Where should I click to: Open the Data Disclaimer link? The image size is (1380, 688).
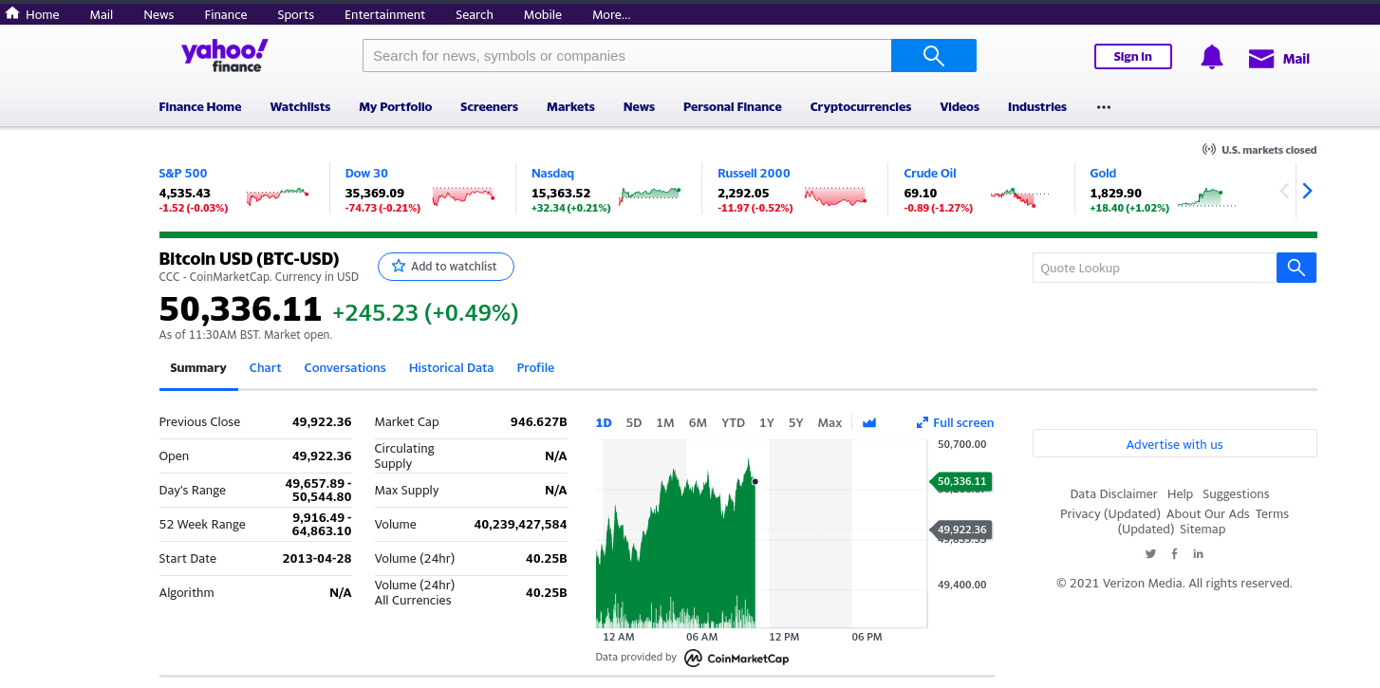pyautogui.click(x=1113, y=494)
